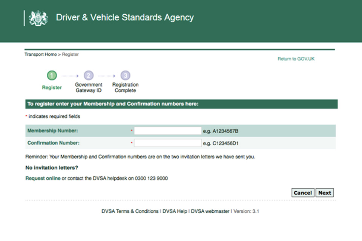Focus the Confirmation Number input field
The height and width of the screenshot is (241, 362).
168,143
